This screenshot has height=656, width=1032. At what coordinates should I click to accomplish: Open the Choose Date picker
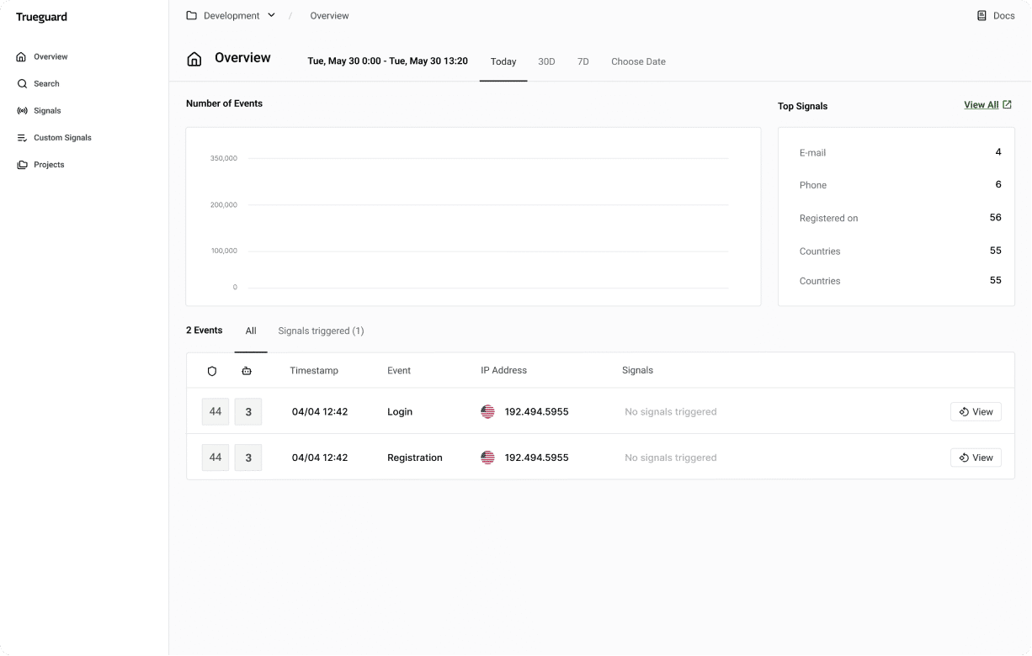tap(637, 61)
